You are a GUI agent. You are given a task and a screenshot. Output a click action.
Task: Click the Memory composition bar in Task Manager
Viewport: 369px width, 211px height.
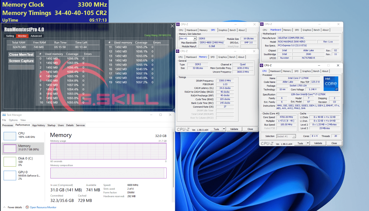pyautogui.click(x=108, y=173)
